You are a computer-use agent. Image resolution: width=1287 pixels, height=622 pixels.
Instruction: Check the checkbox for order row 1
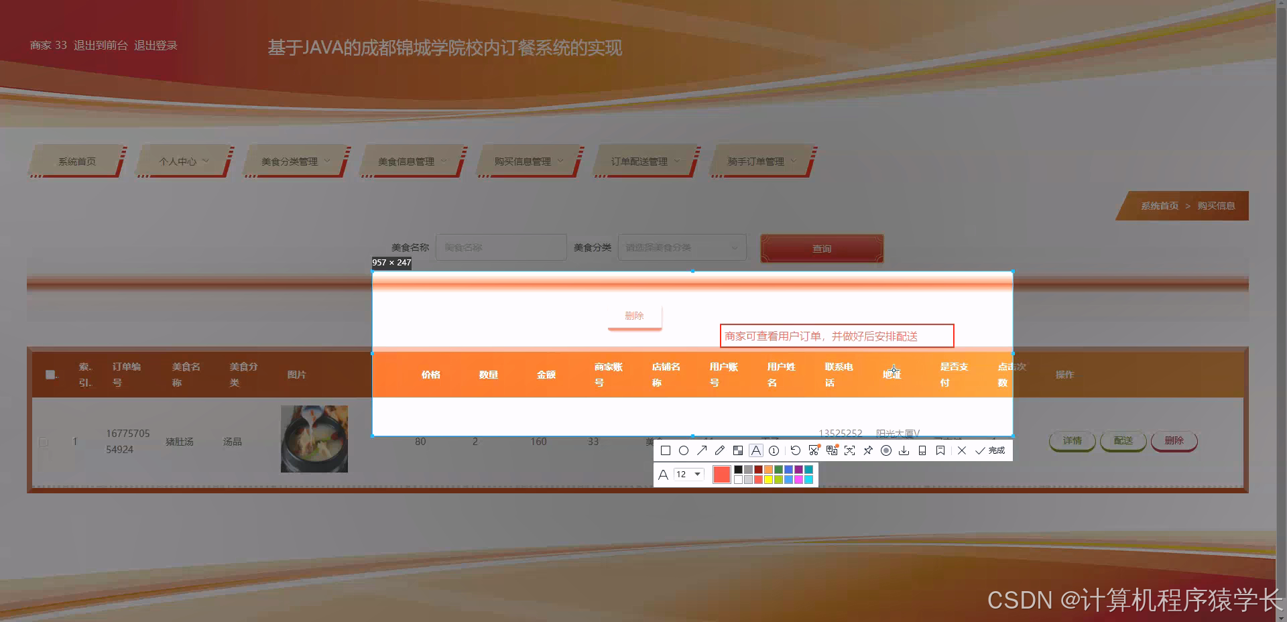(x=44, y=442)
